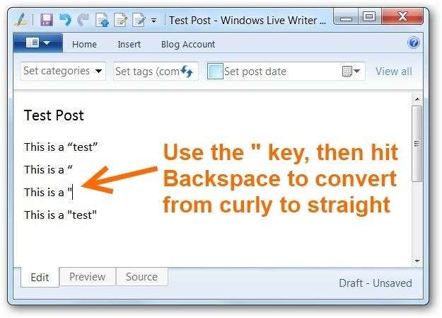The height and width of the screenshot is (318, 442).
Task: Select the Edit view tab
Action: coord(40,277)
